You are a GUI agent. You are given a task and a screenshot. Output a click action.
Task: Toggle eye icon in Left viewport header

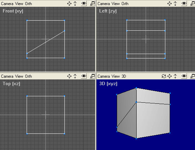(184, 3)
